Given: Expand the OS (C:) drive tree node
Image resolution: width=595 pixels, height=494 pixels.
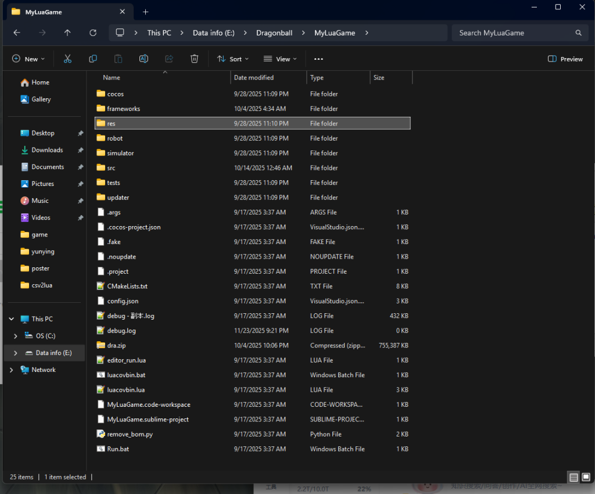Looking at the screenshot, I should [16, 336].
